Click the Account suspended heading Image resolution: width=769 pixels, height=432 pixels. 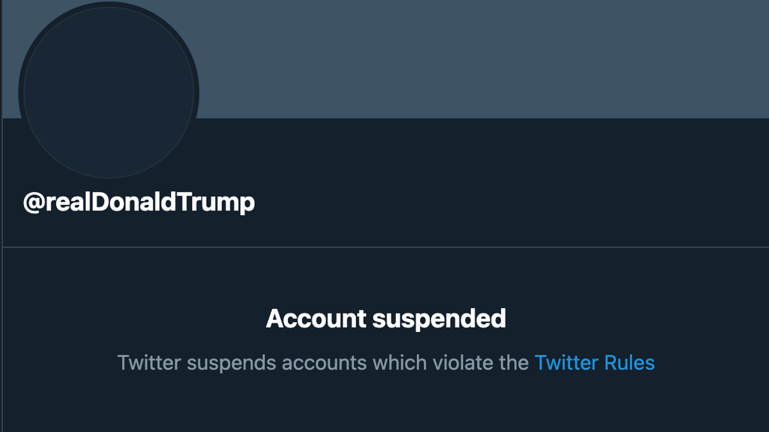[x=385, y=318]
